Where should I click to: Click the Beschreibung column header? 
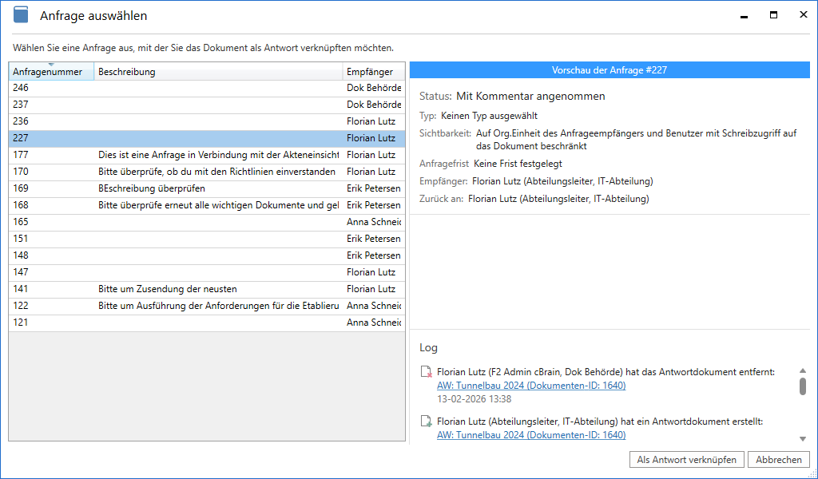tap(218, 71)
